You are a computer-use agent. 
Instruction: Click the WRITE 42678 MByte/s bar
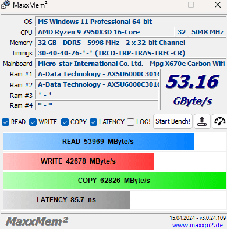(x=79, y=161)
